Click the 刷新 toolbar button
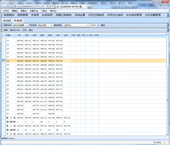This screenshot has width=170, height=145. (6, 30)
